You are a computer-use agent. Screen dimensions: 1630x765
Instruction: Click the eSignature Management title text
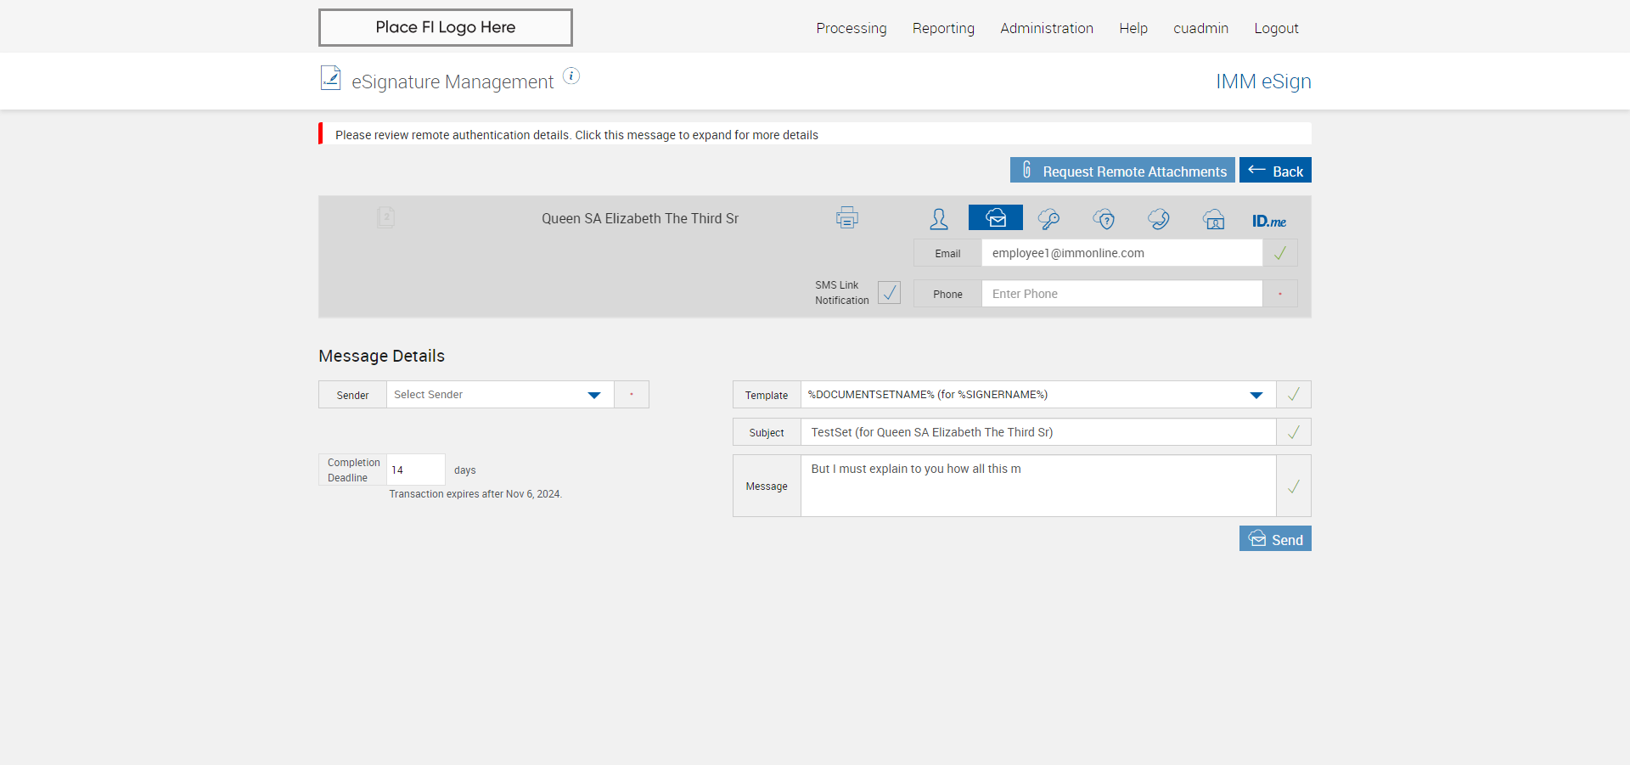point(452,82)
